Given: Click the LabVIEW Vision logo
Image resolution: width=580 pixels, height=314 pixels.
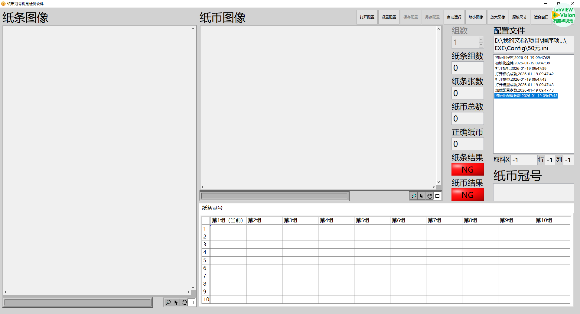Looking at the screenshot, I should 563,15.
